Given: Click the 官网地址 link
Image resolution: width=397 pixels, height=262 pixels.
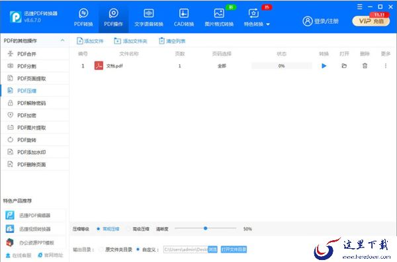Looking at the screenshot, I should 50,255.
